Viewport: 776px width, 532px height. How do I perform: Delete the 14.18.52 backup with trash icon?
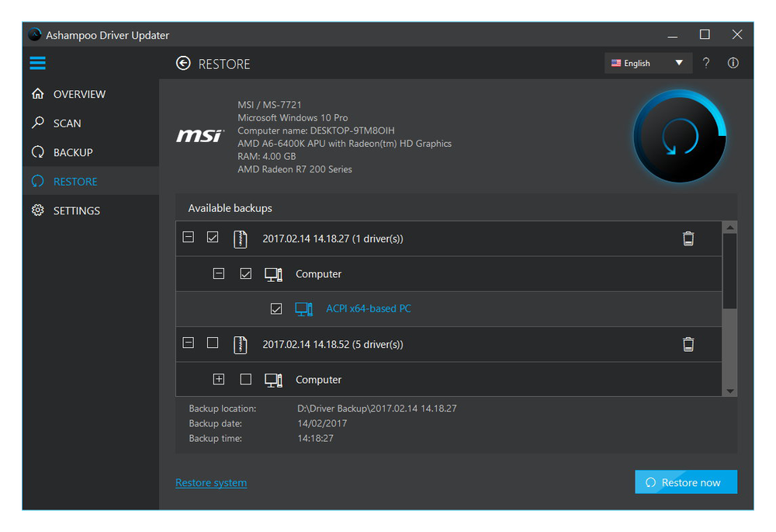[688, 344]
